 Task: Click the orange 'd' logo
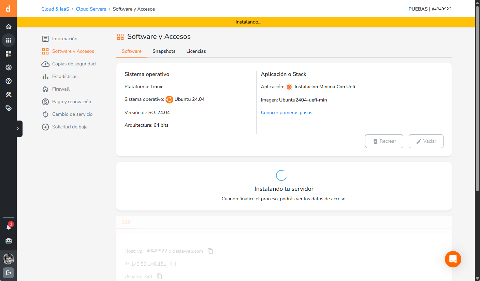[x=8, y=8]
